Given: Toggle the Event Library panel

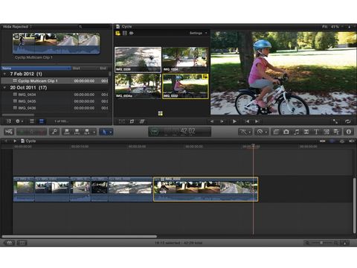Looking at the screenshot, I should [x=9, y=121].
